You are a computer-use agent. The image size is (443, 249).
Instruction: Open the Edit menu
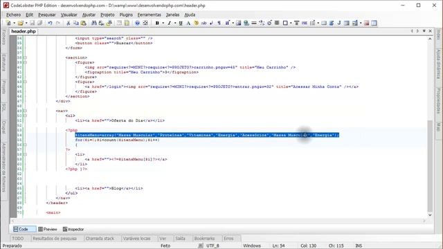[x=29, y=15]
